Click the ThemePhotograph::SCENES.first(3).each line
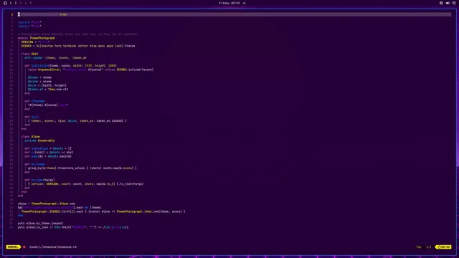The width and height of the screenshot is (459, 258). click(103, 211)
